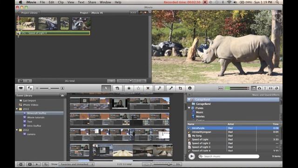Screen dimensions: 298x168
Task: Adjust the event frames-per-thumbnail slider
Action: click(169, 164)
